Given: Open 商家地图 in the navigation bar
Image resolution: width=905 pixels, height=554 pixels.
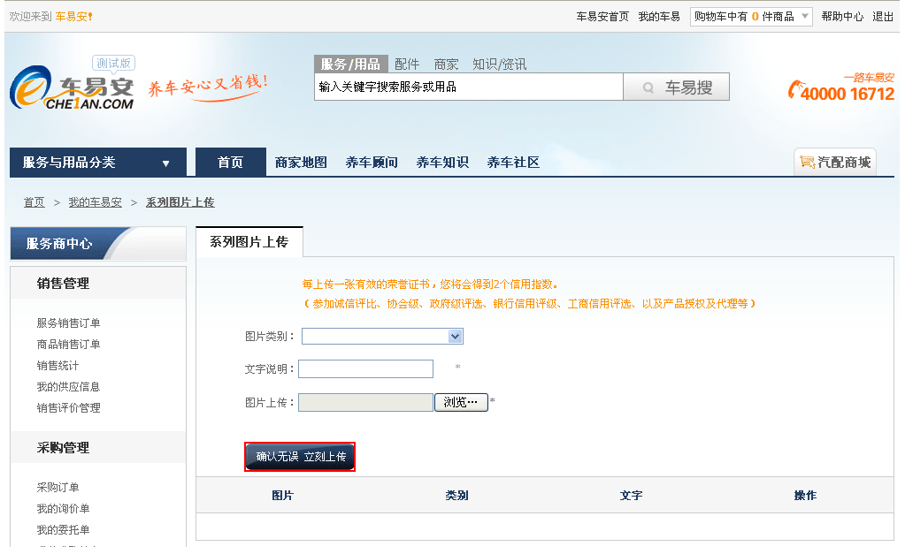Looking at the screenshot, I should pos(301,163).
